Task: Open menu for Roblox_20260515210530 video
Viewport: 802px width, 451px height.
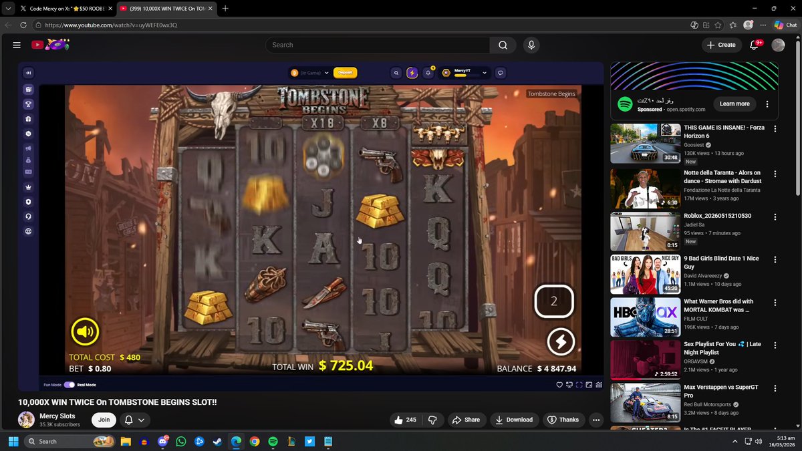Action: click(x=775, y=217)
